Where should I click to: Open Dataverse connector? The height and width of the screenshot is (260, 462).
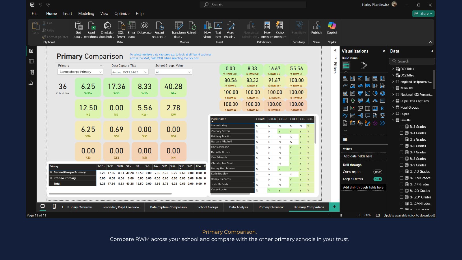point(144,28)
